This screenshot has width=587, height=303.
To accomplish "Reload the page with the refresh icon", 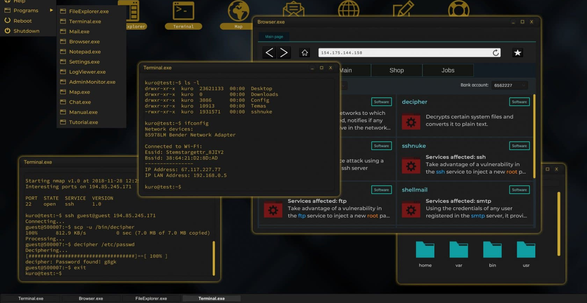I will tap(495, 53).
